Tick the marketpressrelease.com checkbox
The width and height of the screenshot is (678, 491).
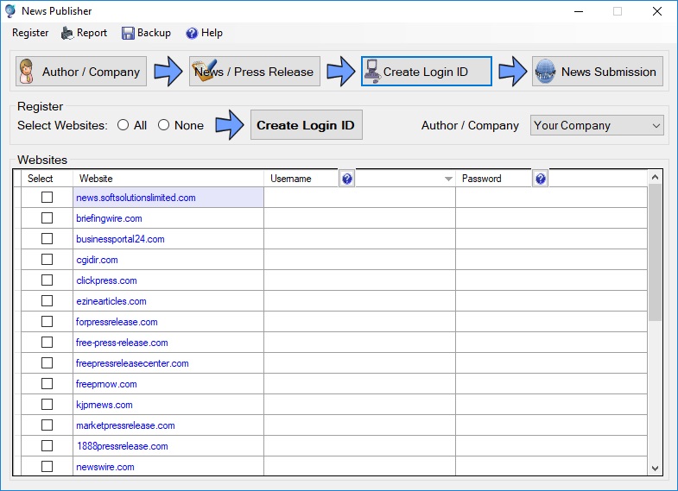pyautogui.click(x=48, y=425)
